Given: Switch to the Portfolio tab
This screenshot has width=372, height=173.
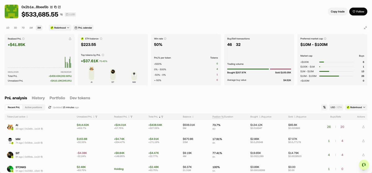Looking at the screenshot, I should (x=57, y=98).
